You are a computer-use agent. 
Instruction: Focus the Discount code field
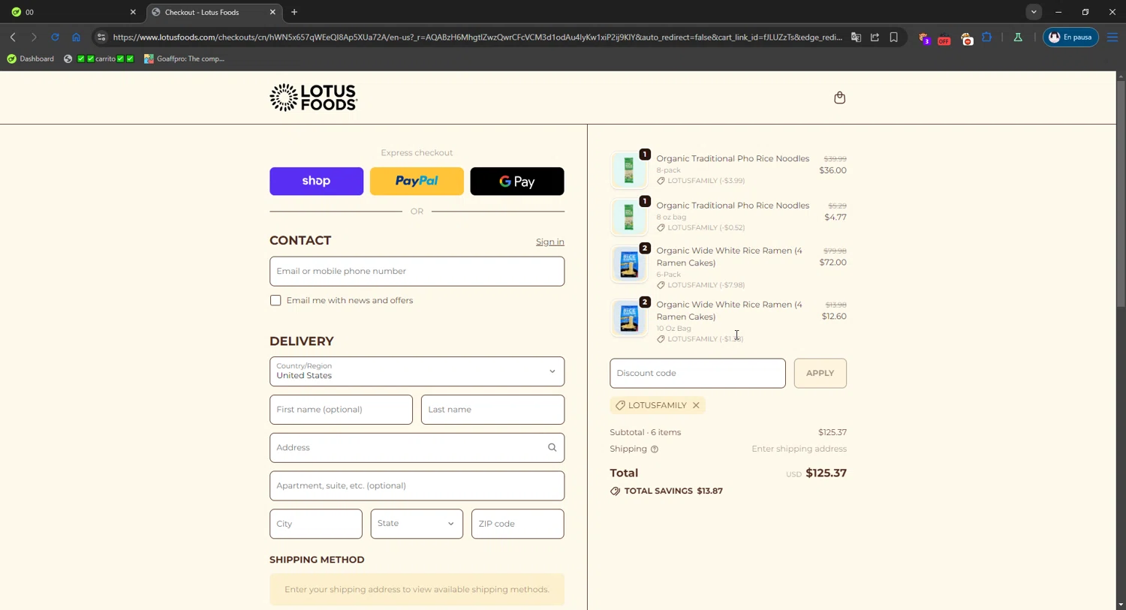click(x=697, y=373)
